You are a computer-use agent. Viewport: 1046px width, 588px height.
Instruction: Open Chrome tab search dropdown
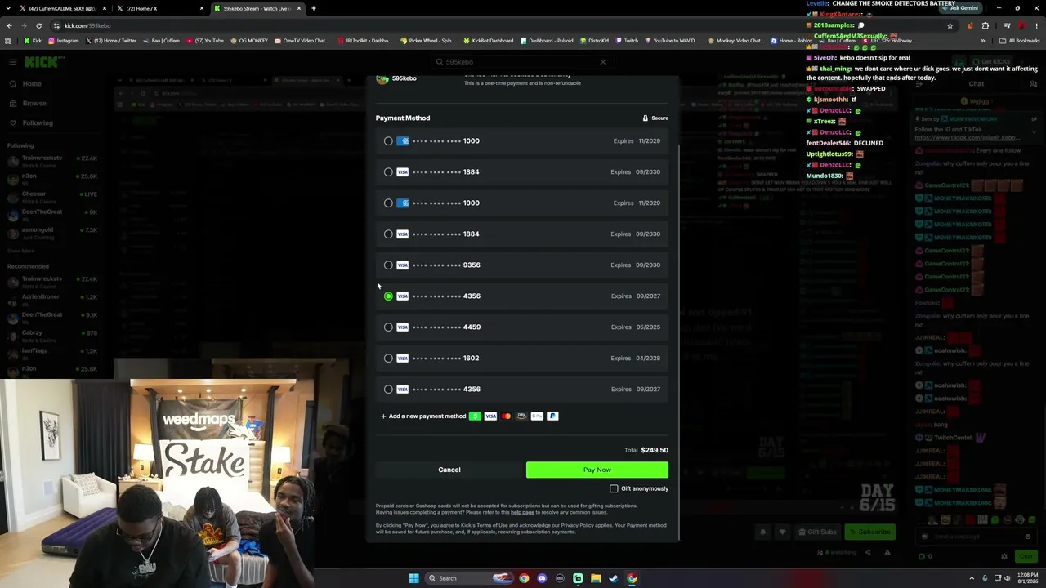[9, 8]
